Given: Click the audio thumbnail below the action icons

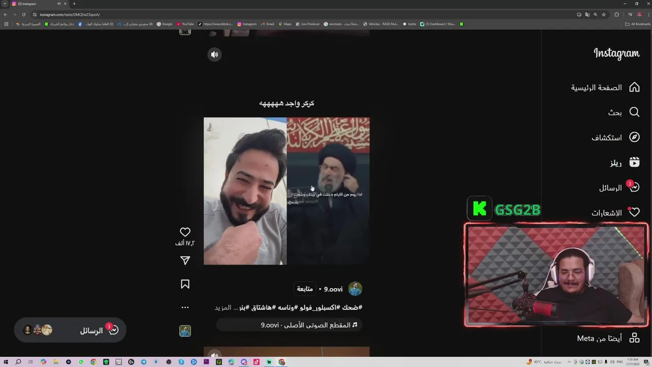Looking at the screenshot, I should 185,331.
